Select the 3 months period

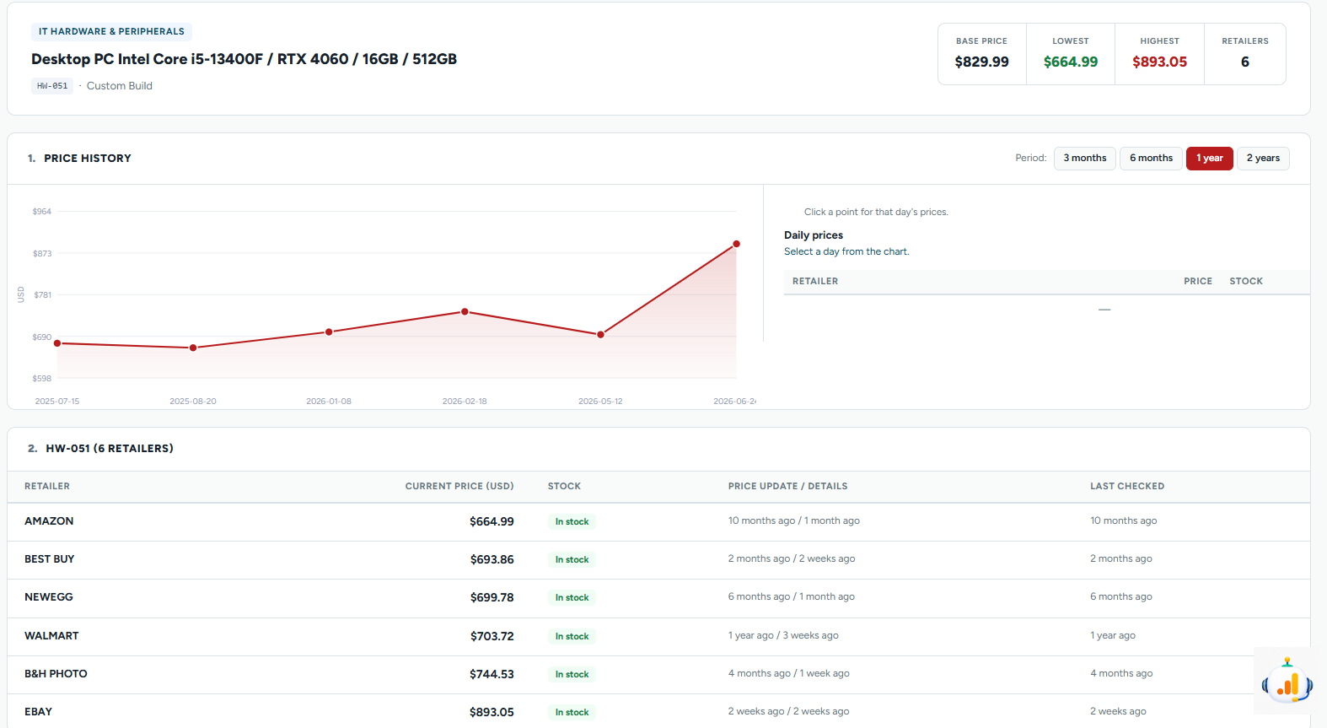pos(1085,159)
